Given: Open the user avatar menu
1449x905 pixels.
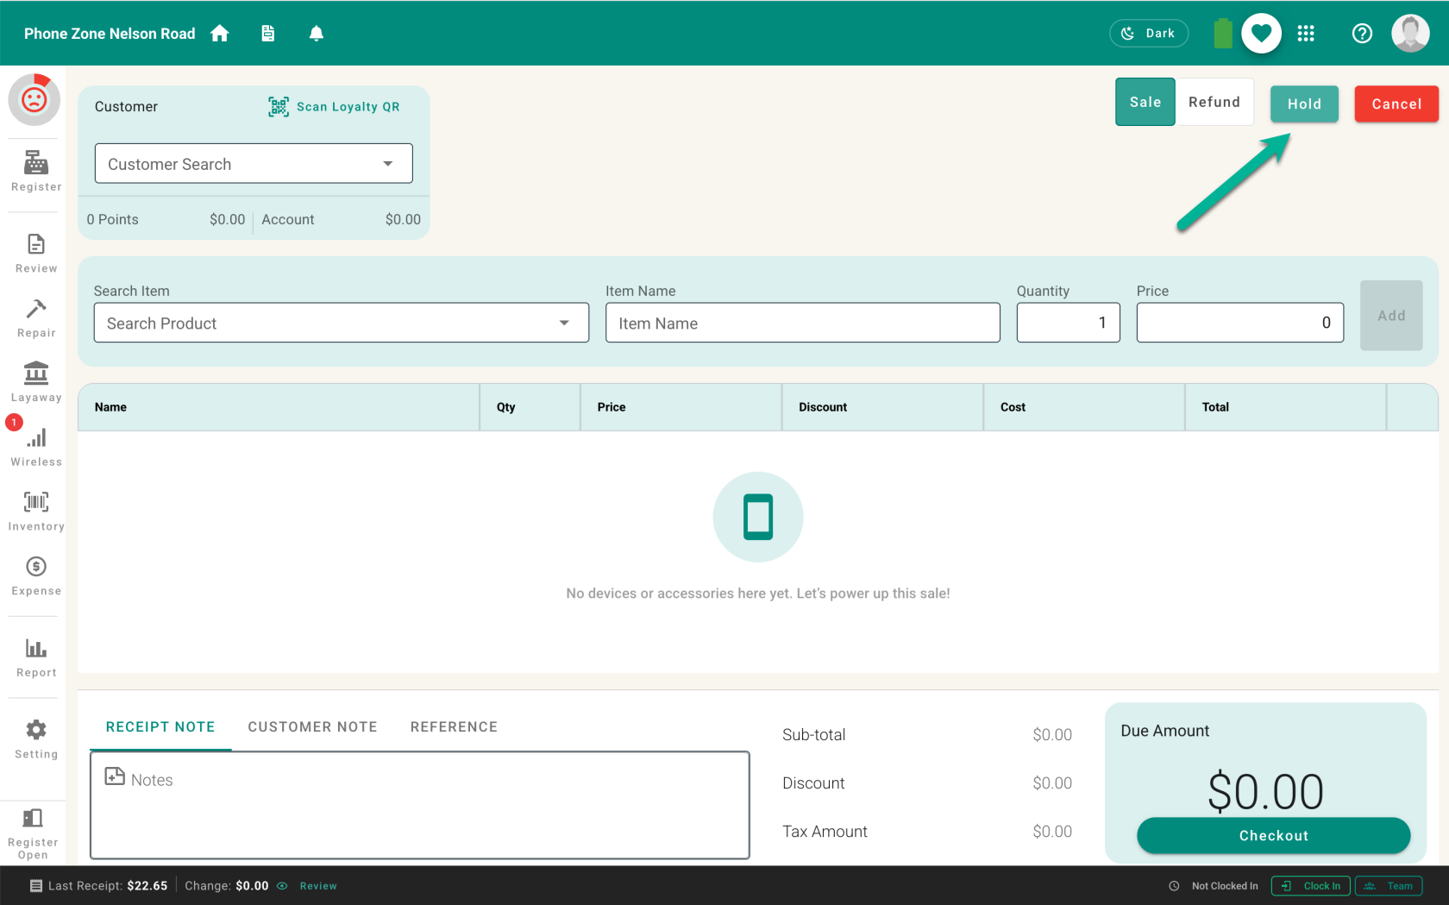Looking at the screenshot, I should tap(1410, 33).
